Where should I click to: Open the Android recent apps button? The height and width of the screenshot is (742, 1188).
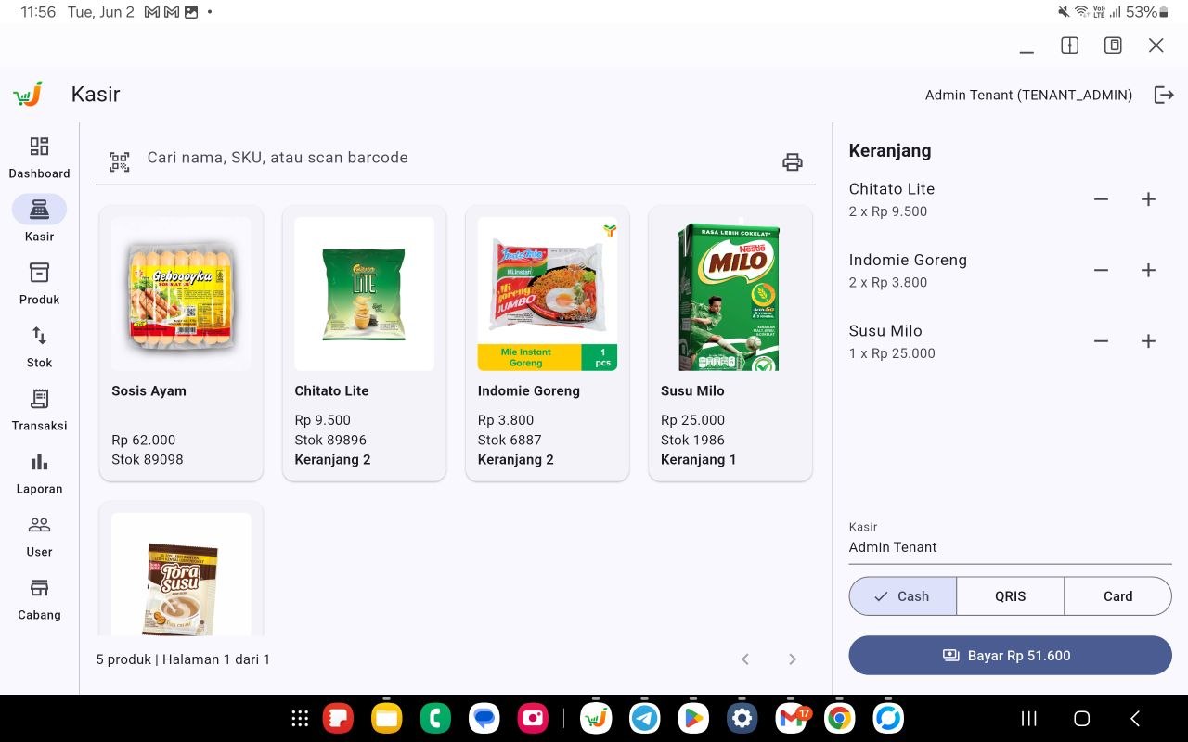(1028, 718)
